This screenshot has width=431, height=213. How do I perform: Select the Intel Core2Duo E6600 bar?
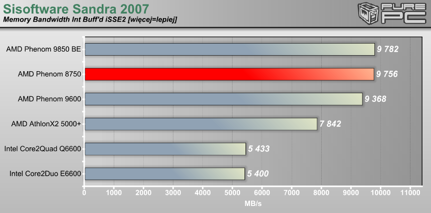[x=164, y=174]
